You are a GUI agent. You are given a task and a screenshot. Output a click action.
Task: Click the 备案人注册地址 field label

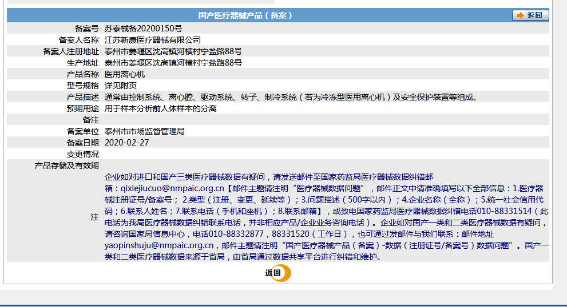pos(71,51)
